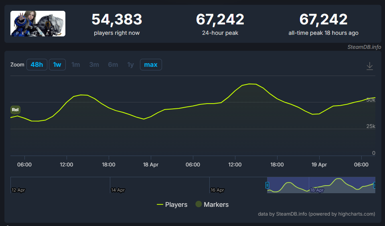Set zoom range to 48h
385x226 pixels.
[37, 64]
